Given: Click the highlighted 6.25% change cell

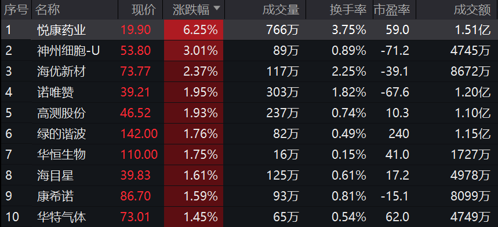Looking at the screenshot, I should 194,30.
